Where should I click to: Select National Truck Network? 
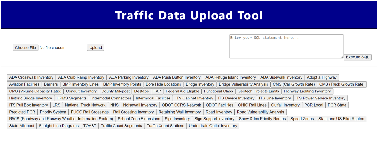tap(85, 105)
